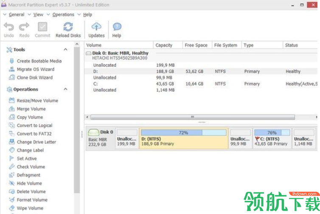Sort by the File System column
Screen dimensions: 320x214
[x=227, y=45]
